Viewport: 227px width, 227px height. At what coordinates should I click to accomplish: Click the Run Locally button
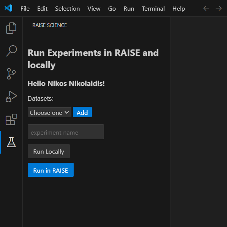coord(49,151)
